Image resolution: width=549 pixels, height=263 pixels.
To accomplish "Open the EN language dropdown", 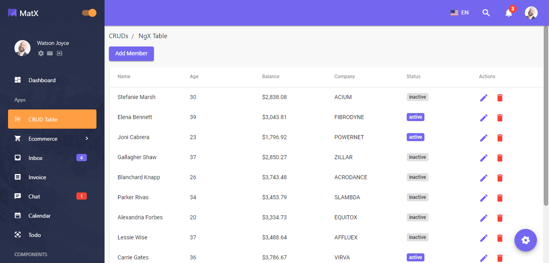I will click(459, 13).
